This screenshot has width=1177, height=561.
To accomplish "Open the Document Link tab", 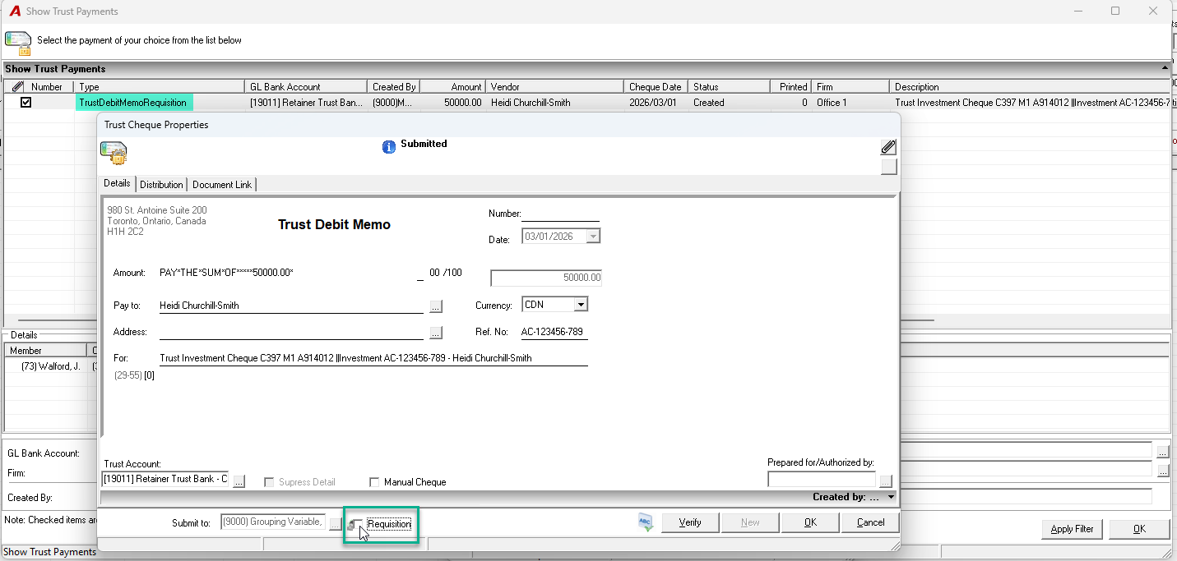I will [222, 185].
